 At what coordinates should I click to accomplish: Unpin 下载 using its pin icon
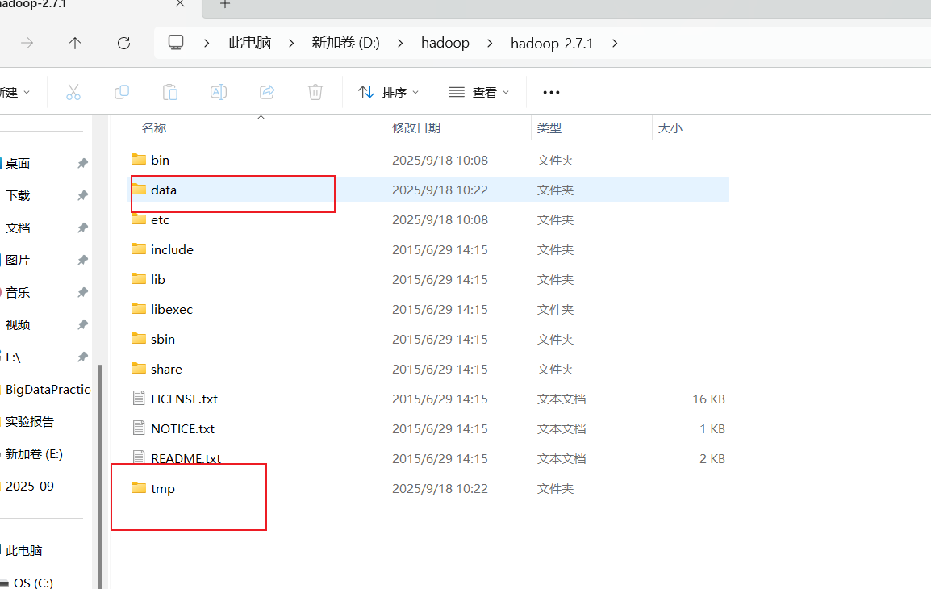tap(81, 195)
